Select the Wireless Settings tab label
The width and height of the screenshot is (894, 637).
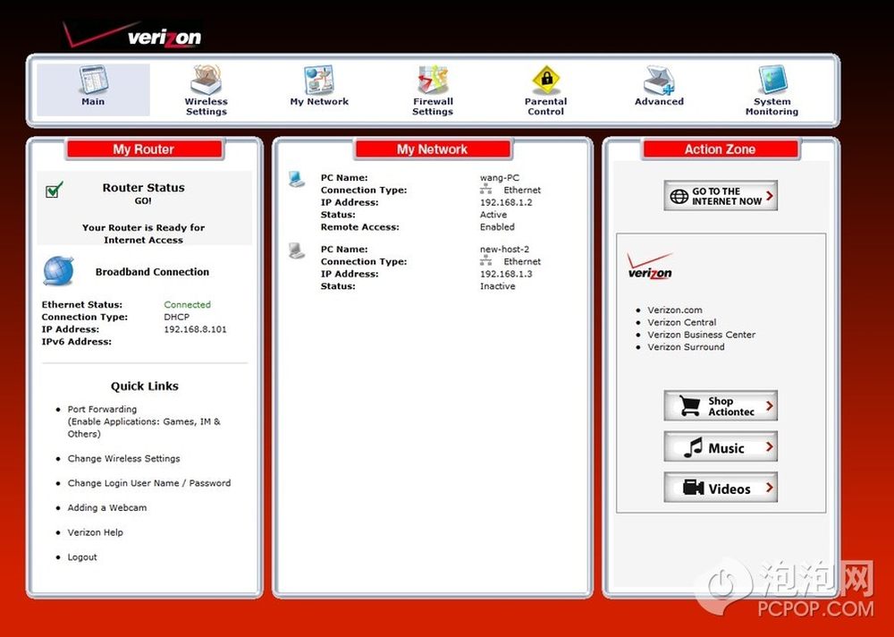point(206,106)
